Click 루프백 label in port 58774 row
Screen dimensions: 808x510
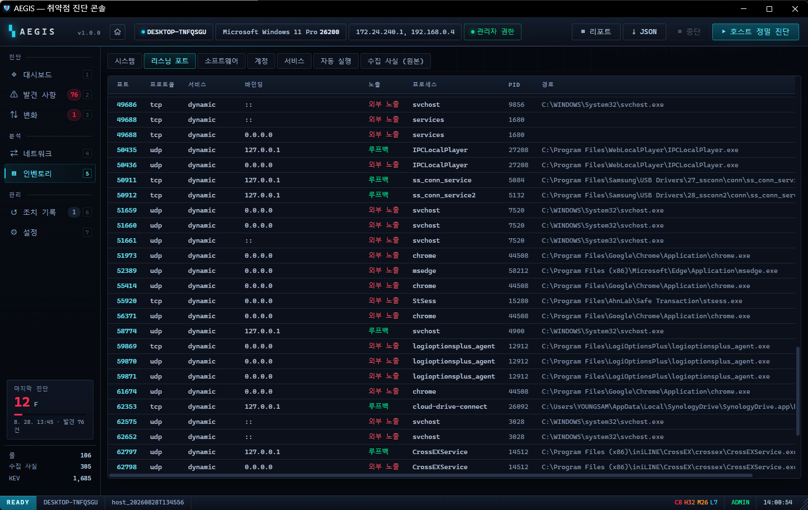(378, 331)
